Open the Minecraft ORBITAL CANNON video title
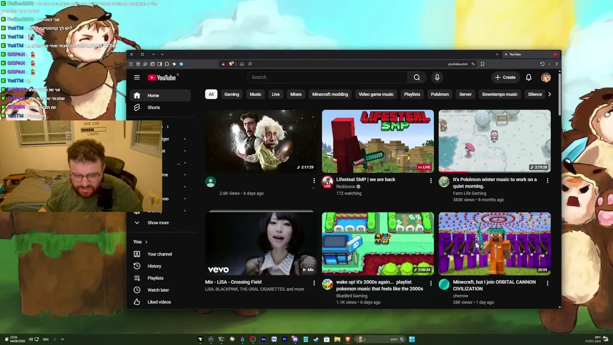 coord(494,285)
